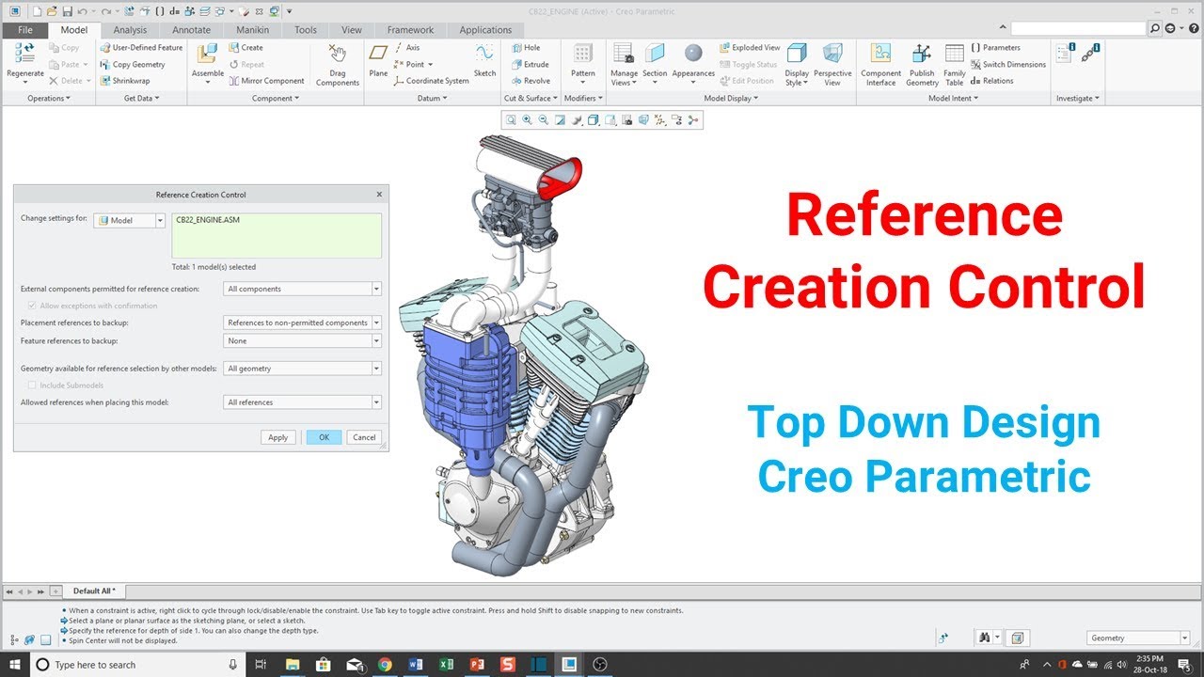Toggle Allow exceptions with confirmation checkbox
Image resolution: width=1204 pixels, height=677 pixels.
(32, 306)
